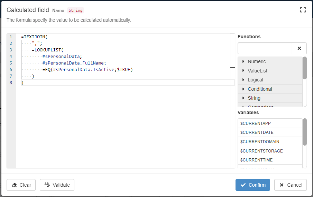Confirm the calculated field formula
The height and width of the screenshot is (197, 313).
(x=253, y=185)
